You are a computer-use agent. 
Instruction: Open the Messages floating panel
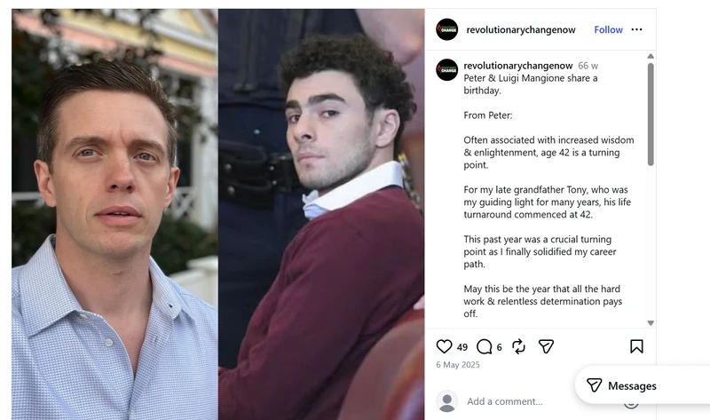[x=643, y=385]
